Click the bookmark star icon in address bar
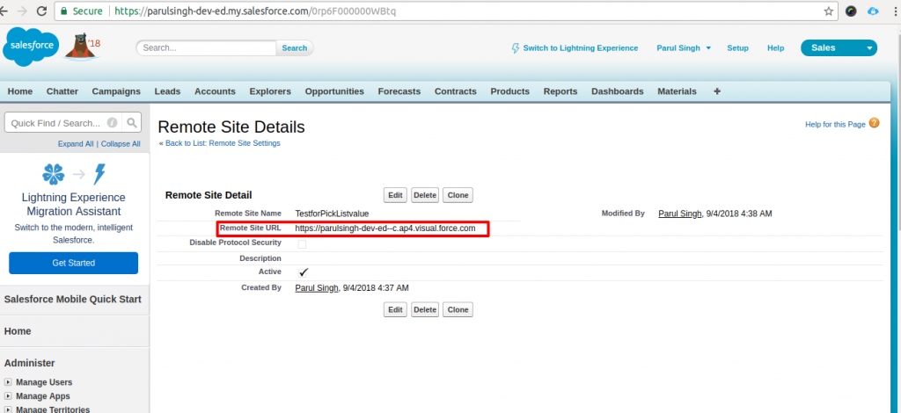This screenshot has width=901, height=413. coord(828,11)
